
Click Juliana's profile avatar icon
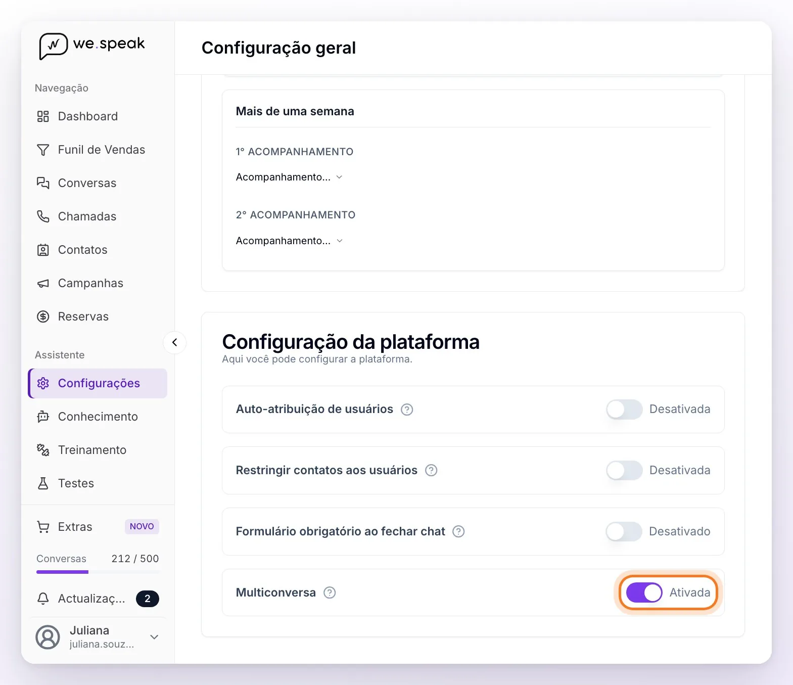48,637
